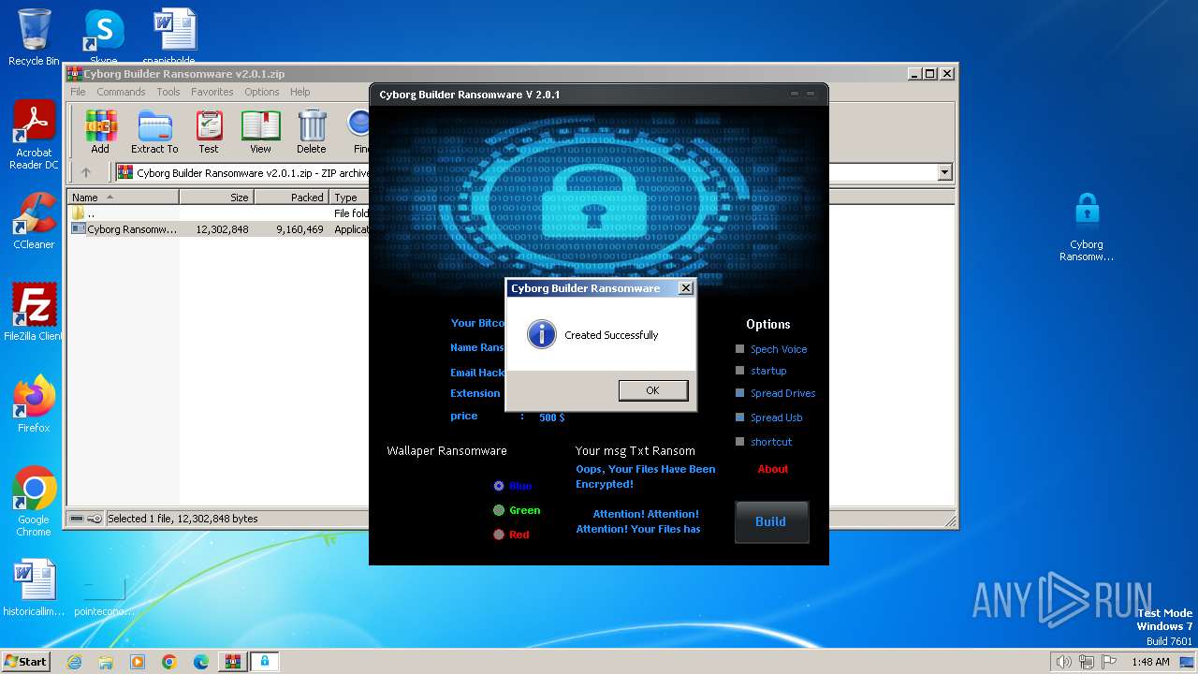Click the WinRAR Test toolbar icon

point(209,131)
